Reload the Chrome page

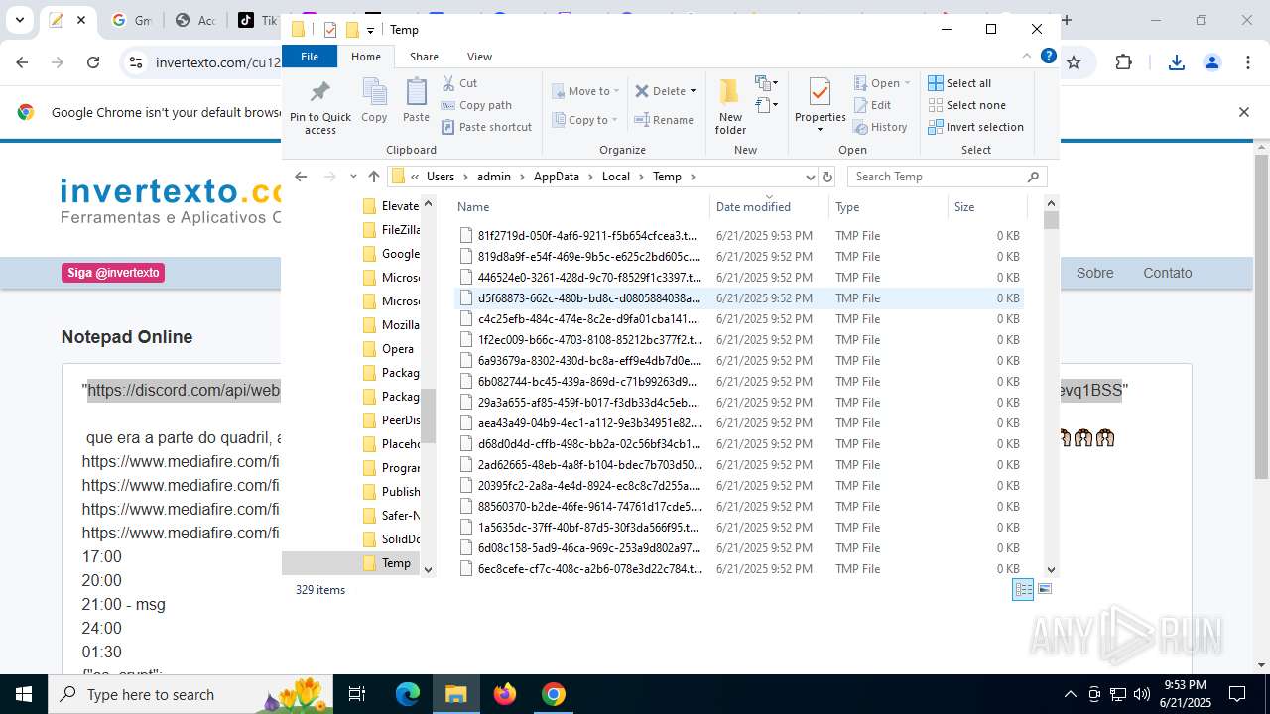(93, 62)
